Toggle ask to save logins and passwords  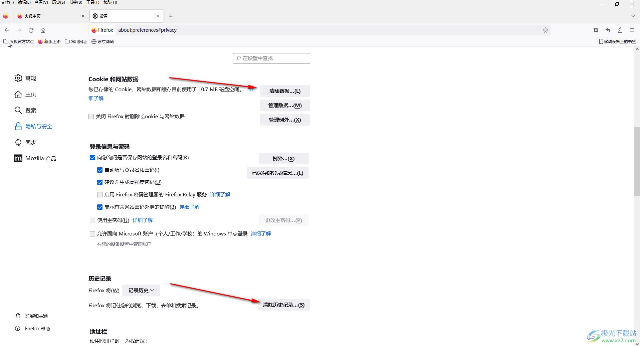pos(92,158)
